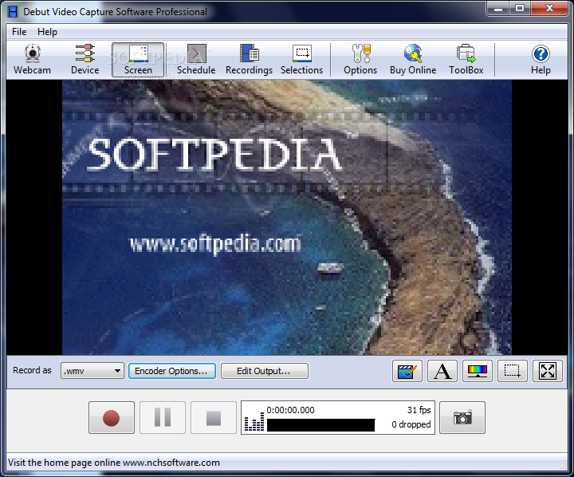Open the text caption tool
Image resolution: width=574 pixels, height=477 pixels.
[442, 371]
